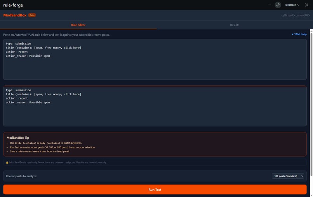Viewport: 313px width, 197px height.
Task: Click the u/Bitter-Occasion6095 username
Action: pyautogui.click(x=296, y=15)
